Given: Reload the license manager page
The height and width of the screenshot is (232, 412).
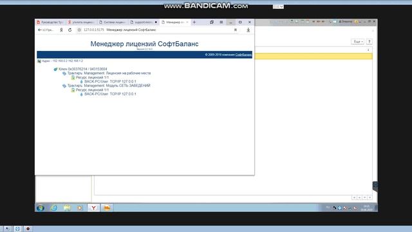Looking at the screenshot, I should (70, 30).
